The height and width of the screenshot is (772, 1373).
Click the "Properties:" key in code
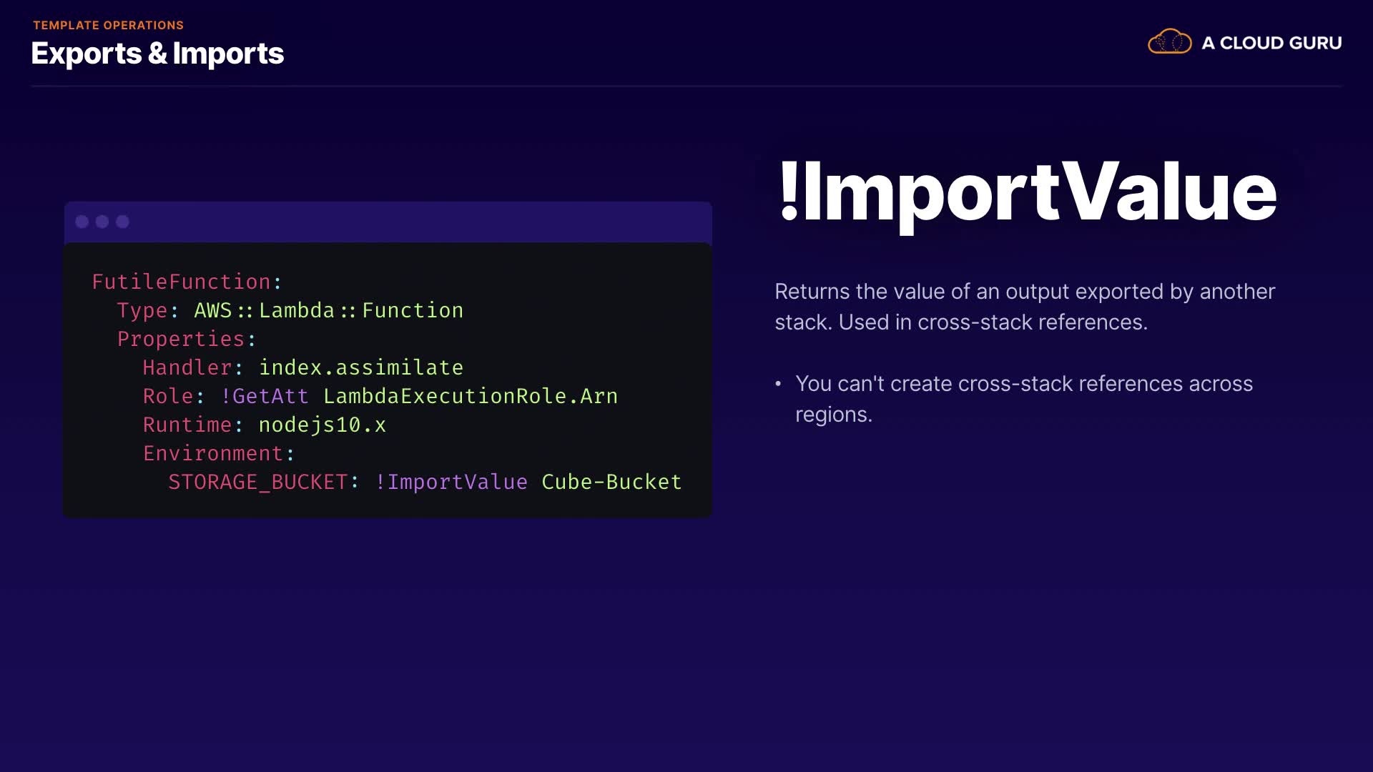coord(186,339)
